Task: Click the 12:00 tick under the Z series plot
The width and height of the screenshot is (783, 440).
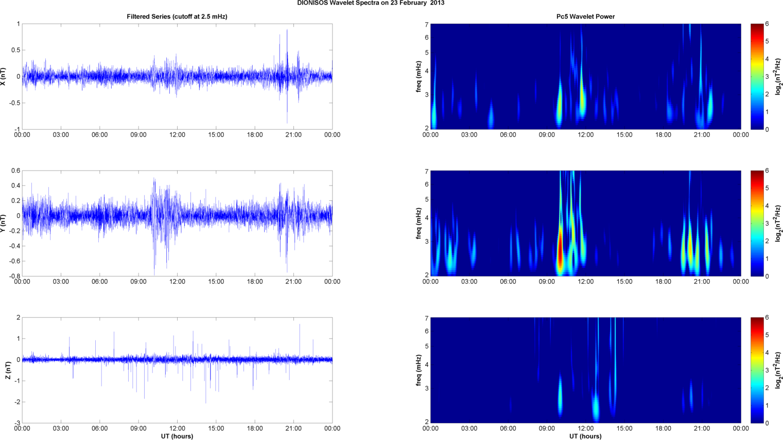Action: click(177, 428)
